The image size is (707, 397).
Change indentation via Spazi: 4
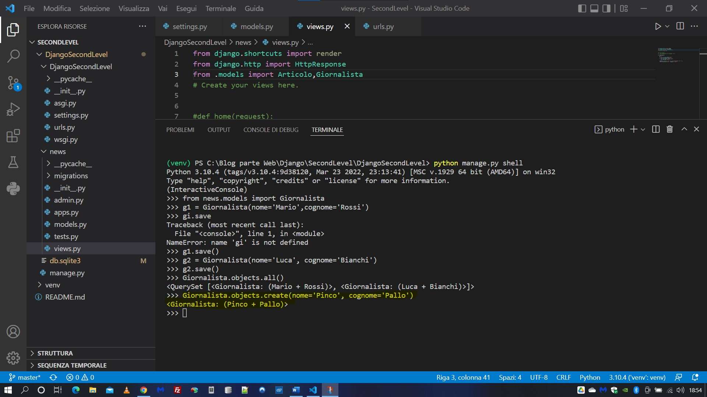point(510,377)
